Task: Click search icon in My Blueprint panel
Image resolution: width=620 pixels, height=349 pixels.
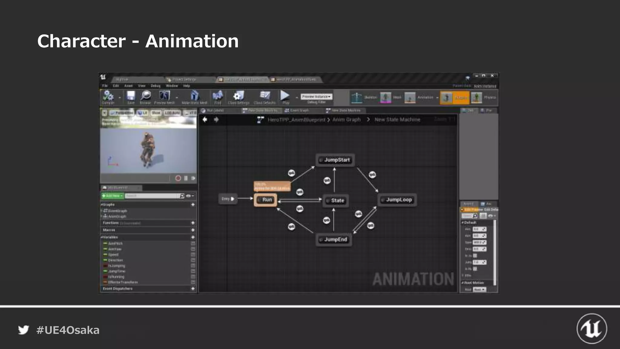Action: (182, 196)
